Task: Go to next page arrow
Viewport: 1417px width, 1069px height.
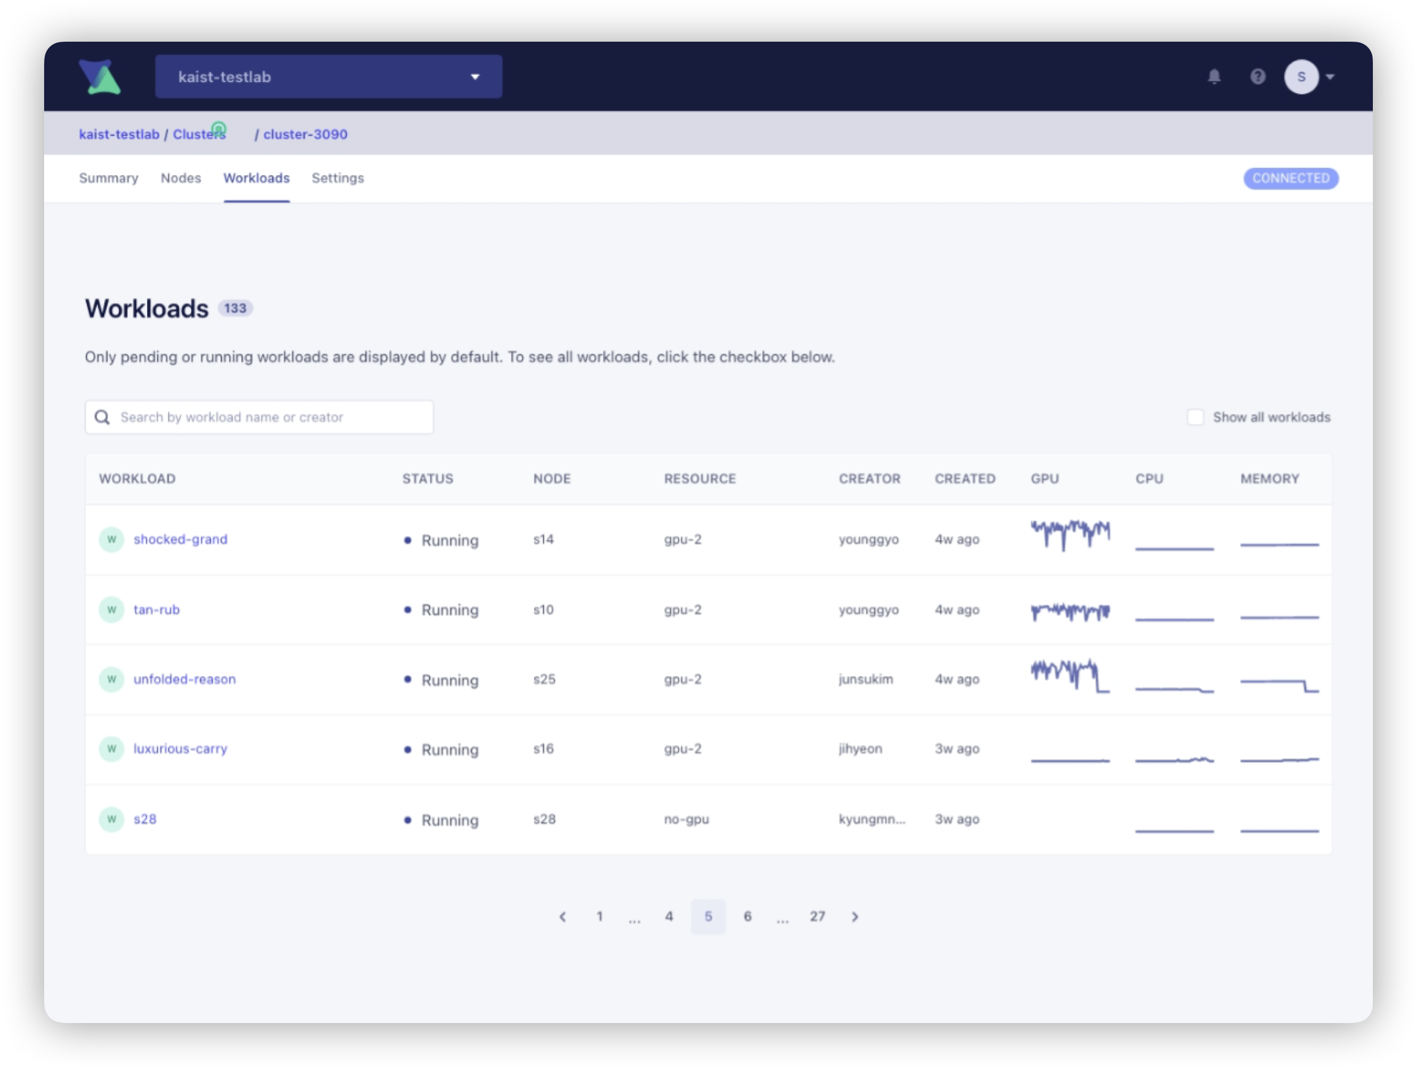Action: (x=854, y=916)
